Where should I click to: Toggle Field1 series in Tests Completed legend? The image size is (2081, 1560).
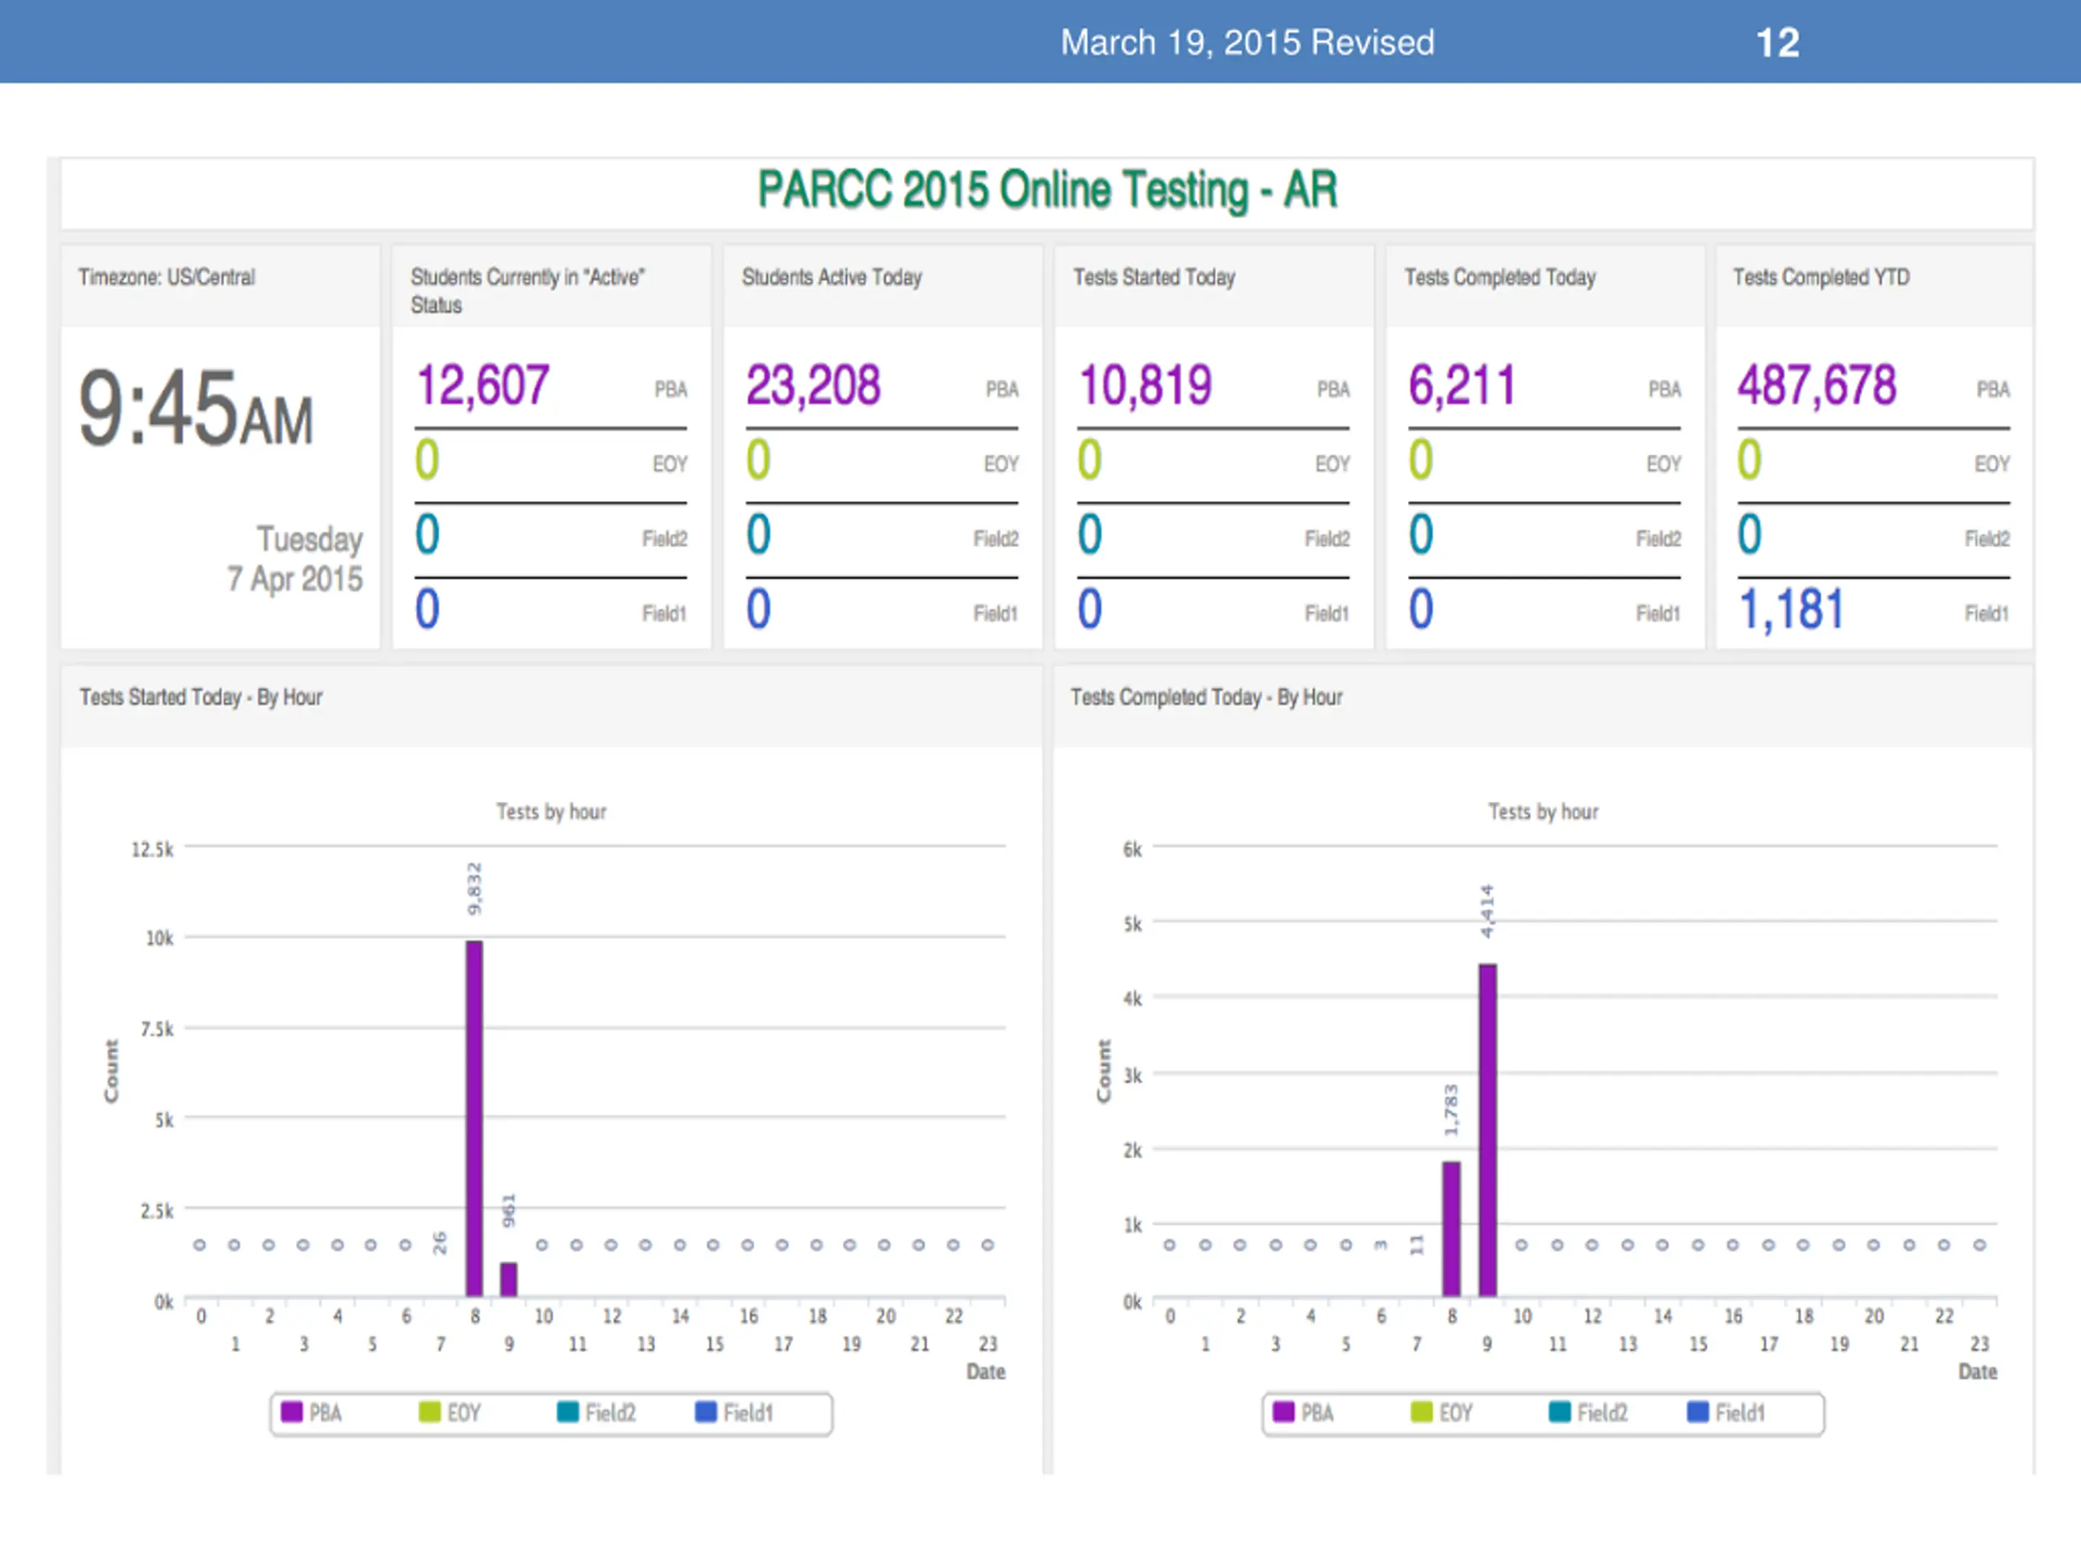(1726, 1412)
